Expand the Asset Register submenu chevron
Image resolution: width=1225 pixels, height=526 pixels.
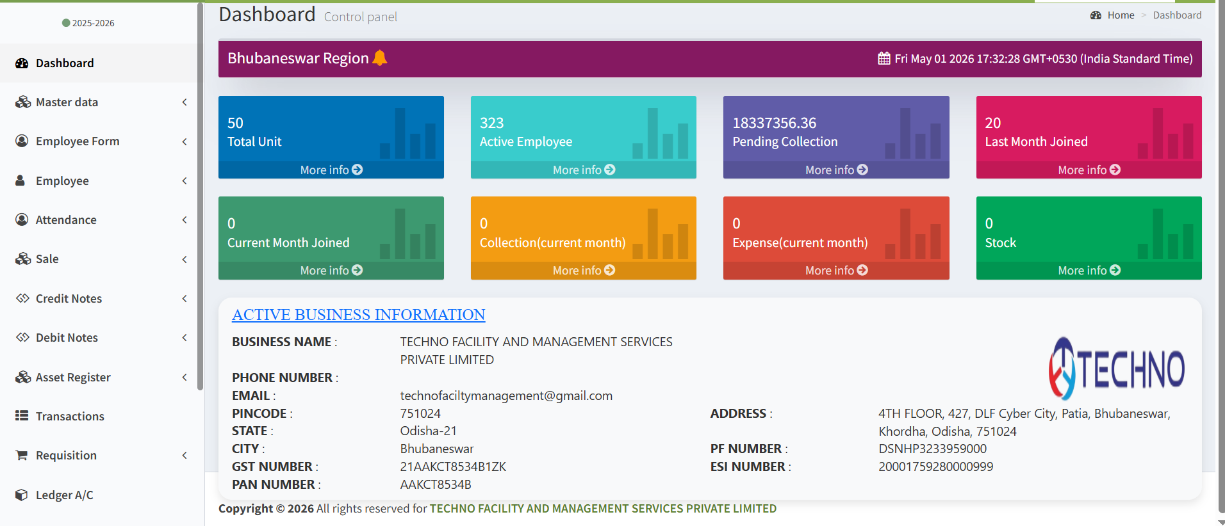coord(185,377)
